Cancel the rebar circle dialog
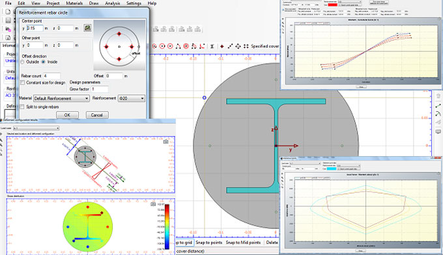443x255 pixels. (x=96, y=114)
